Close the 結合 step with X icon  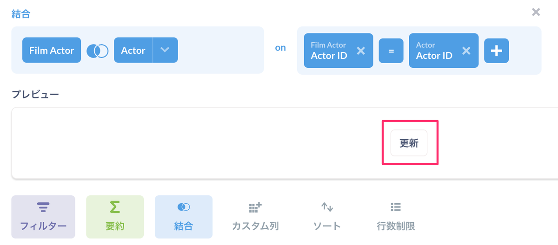point(536,12)
